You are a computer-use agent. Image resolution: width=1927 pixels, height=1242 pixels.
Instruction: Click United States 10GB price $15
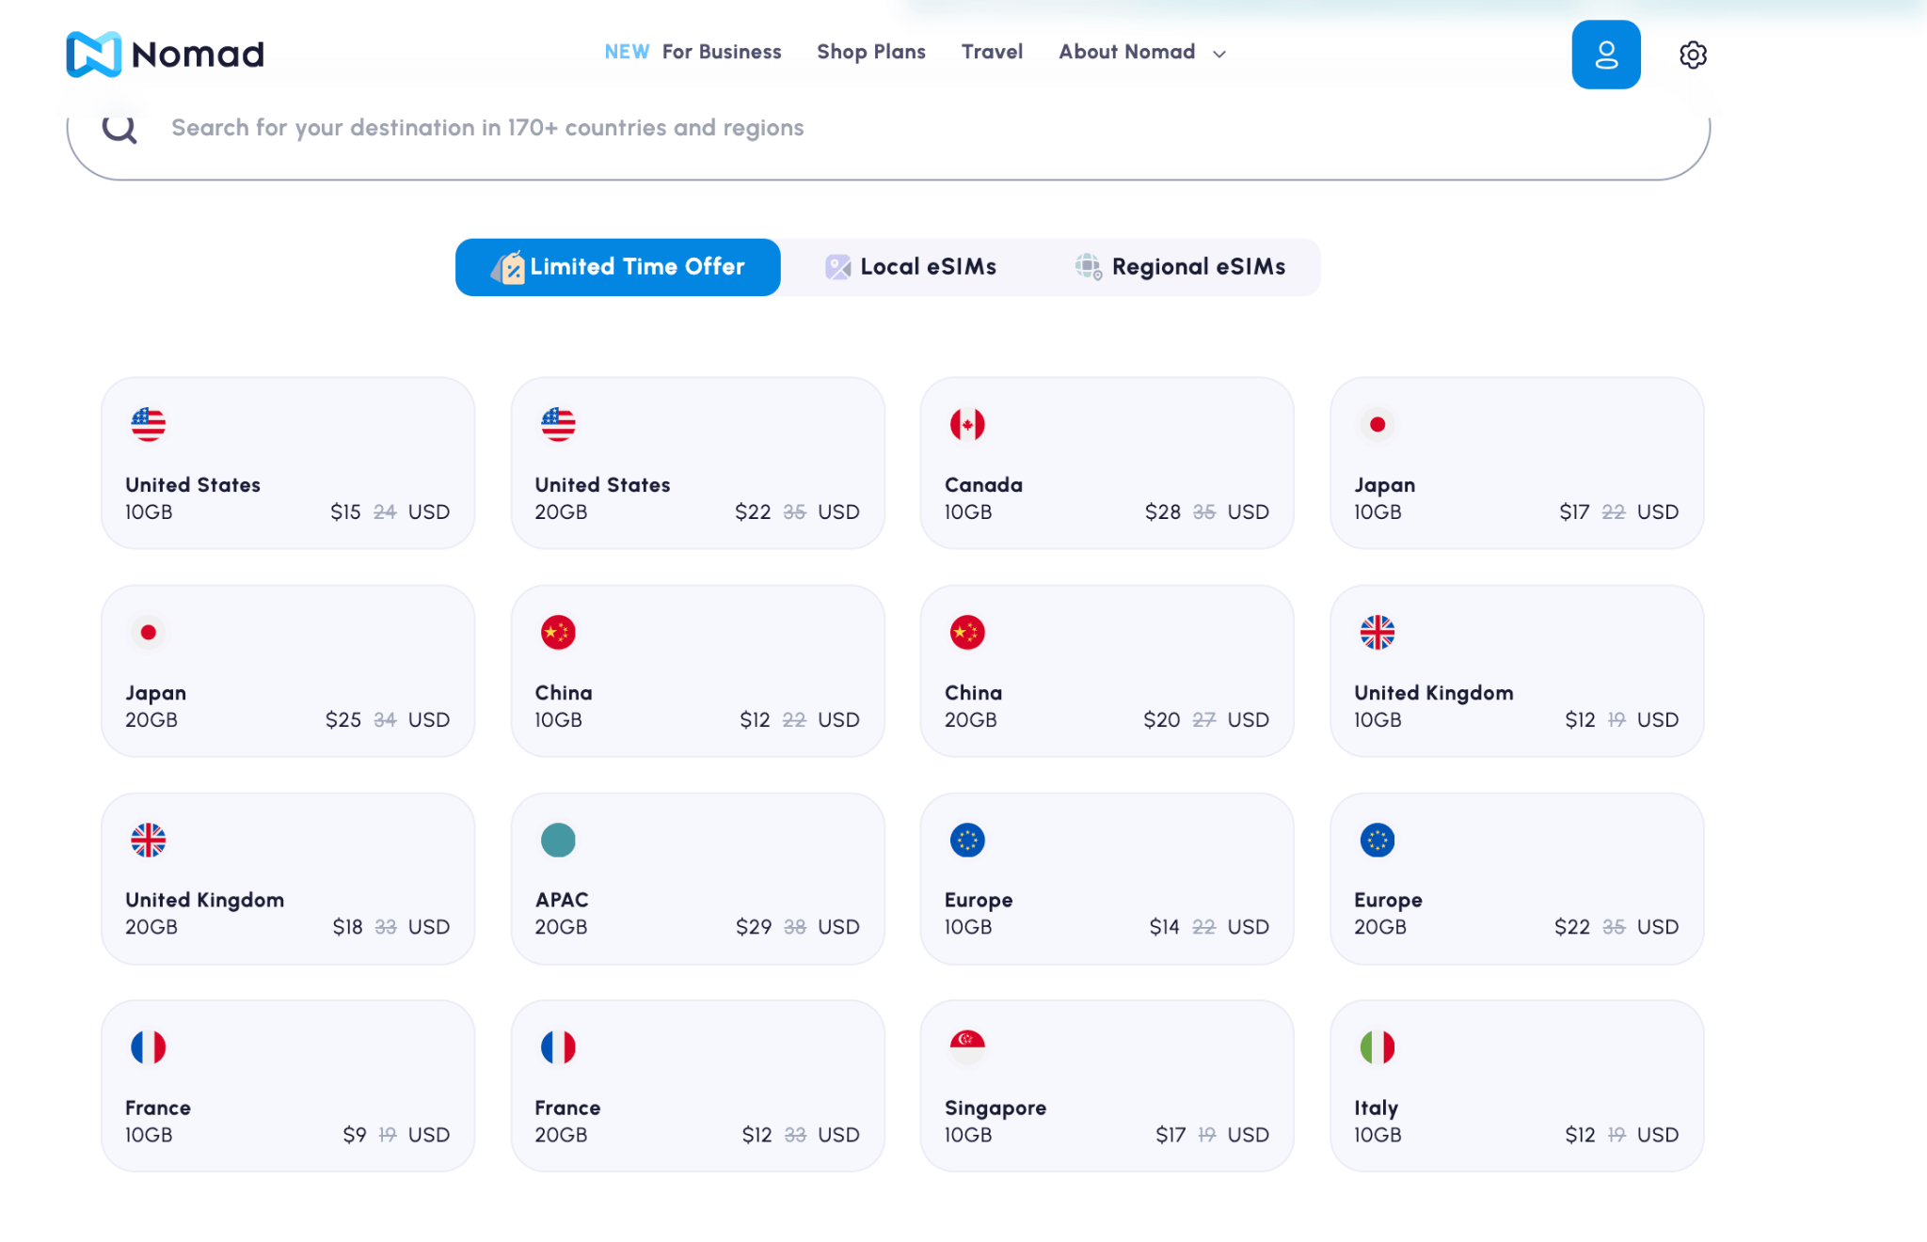click(x=345, y=512)
